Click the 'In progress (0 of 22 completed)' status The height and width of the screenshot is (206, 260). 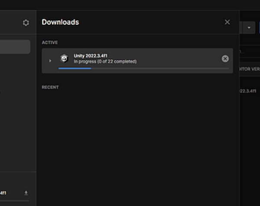(105, 61)
